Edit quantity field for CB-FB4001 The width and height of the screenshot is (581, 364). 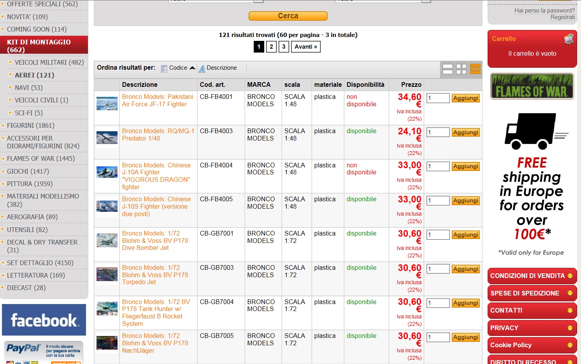tap(438, 98)
